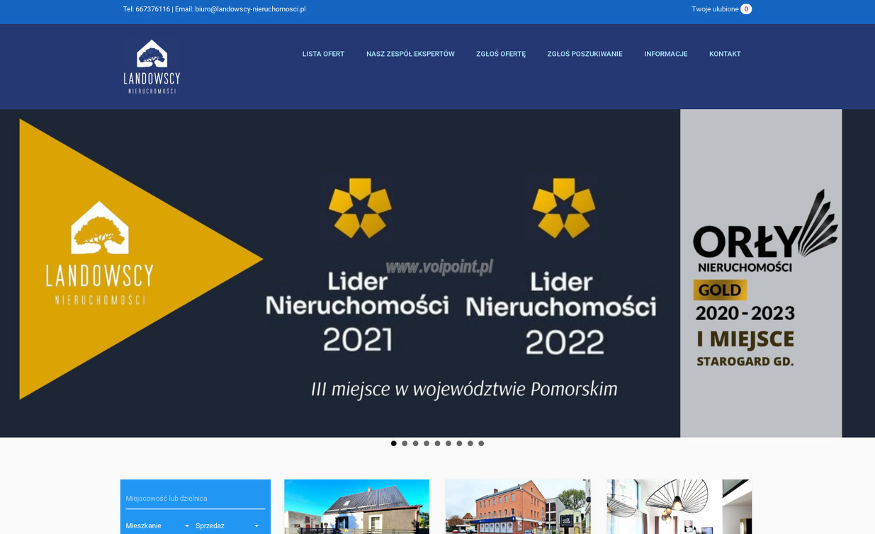The height and width of the screenshot is (534, 875).
Task: Open the favorites counter badge showing 0
Action: pos(746,9)
